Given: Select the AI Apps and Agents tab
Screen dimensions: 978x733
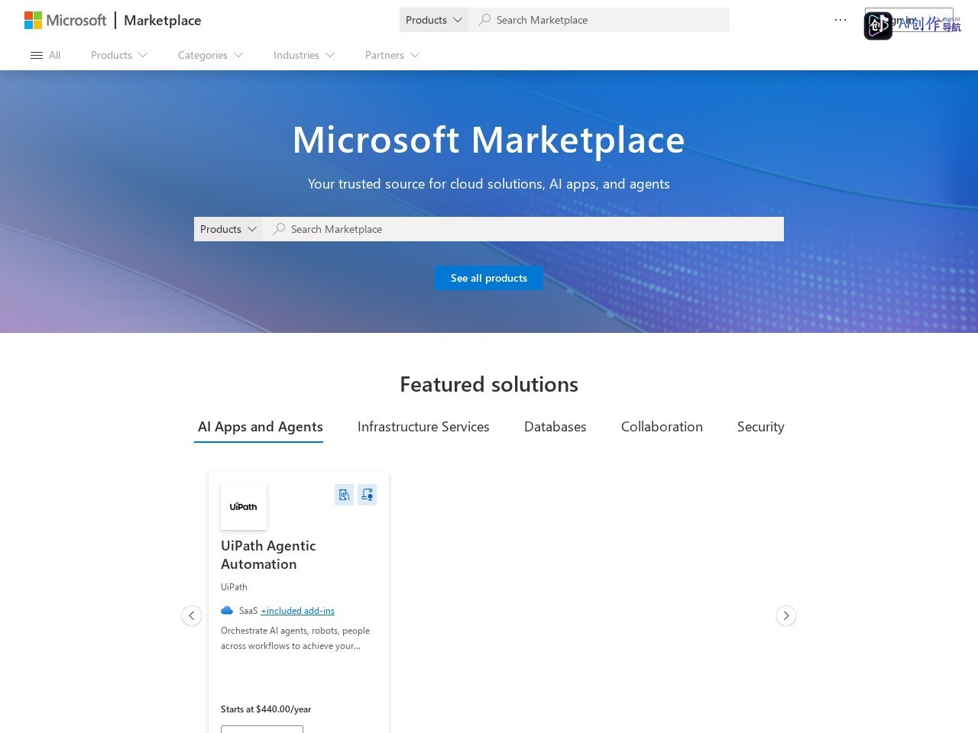Looking at the screenshot, I should click(x=260, y=427).
